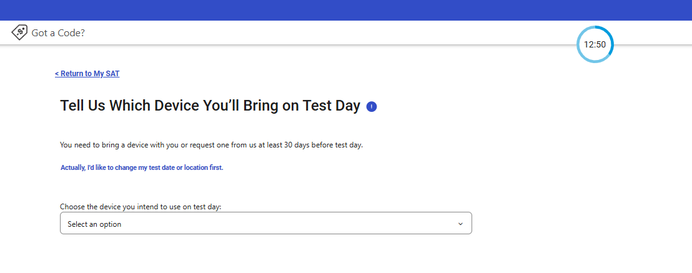Click the "Got a Code?" text
Image resolution: width=692 pixels, height=273 pixels.
pyautogui.click(x=58, y=32)
